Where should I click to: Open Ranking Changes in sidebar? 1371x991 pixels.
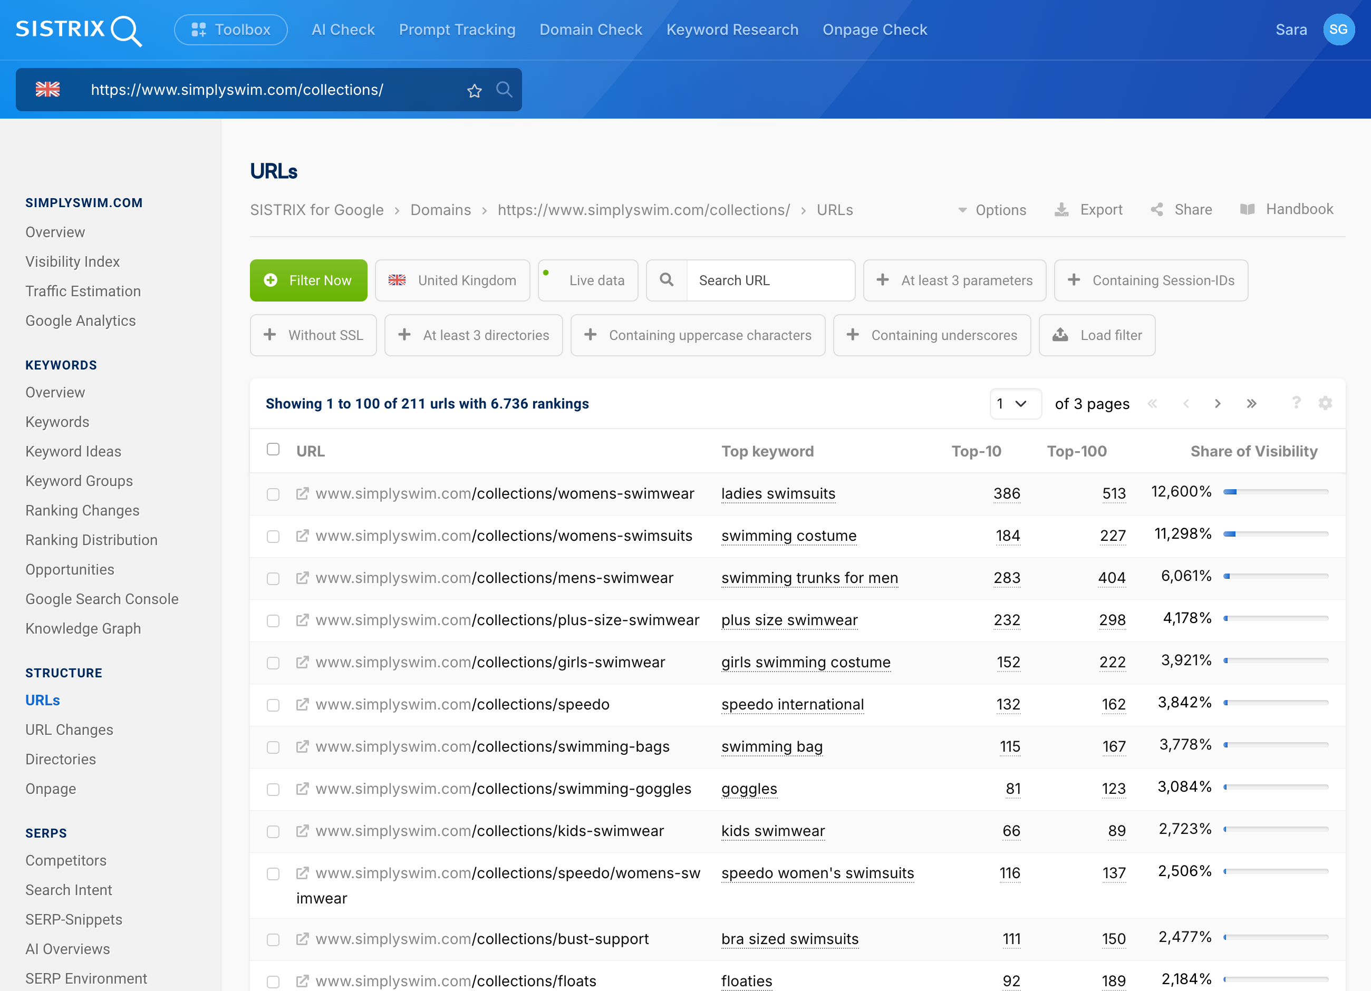pos(82,511)
